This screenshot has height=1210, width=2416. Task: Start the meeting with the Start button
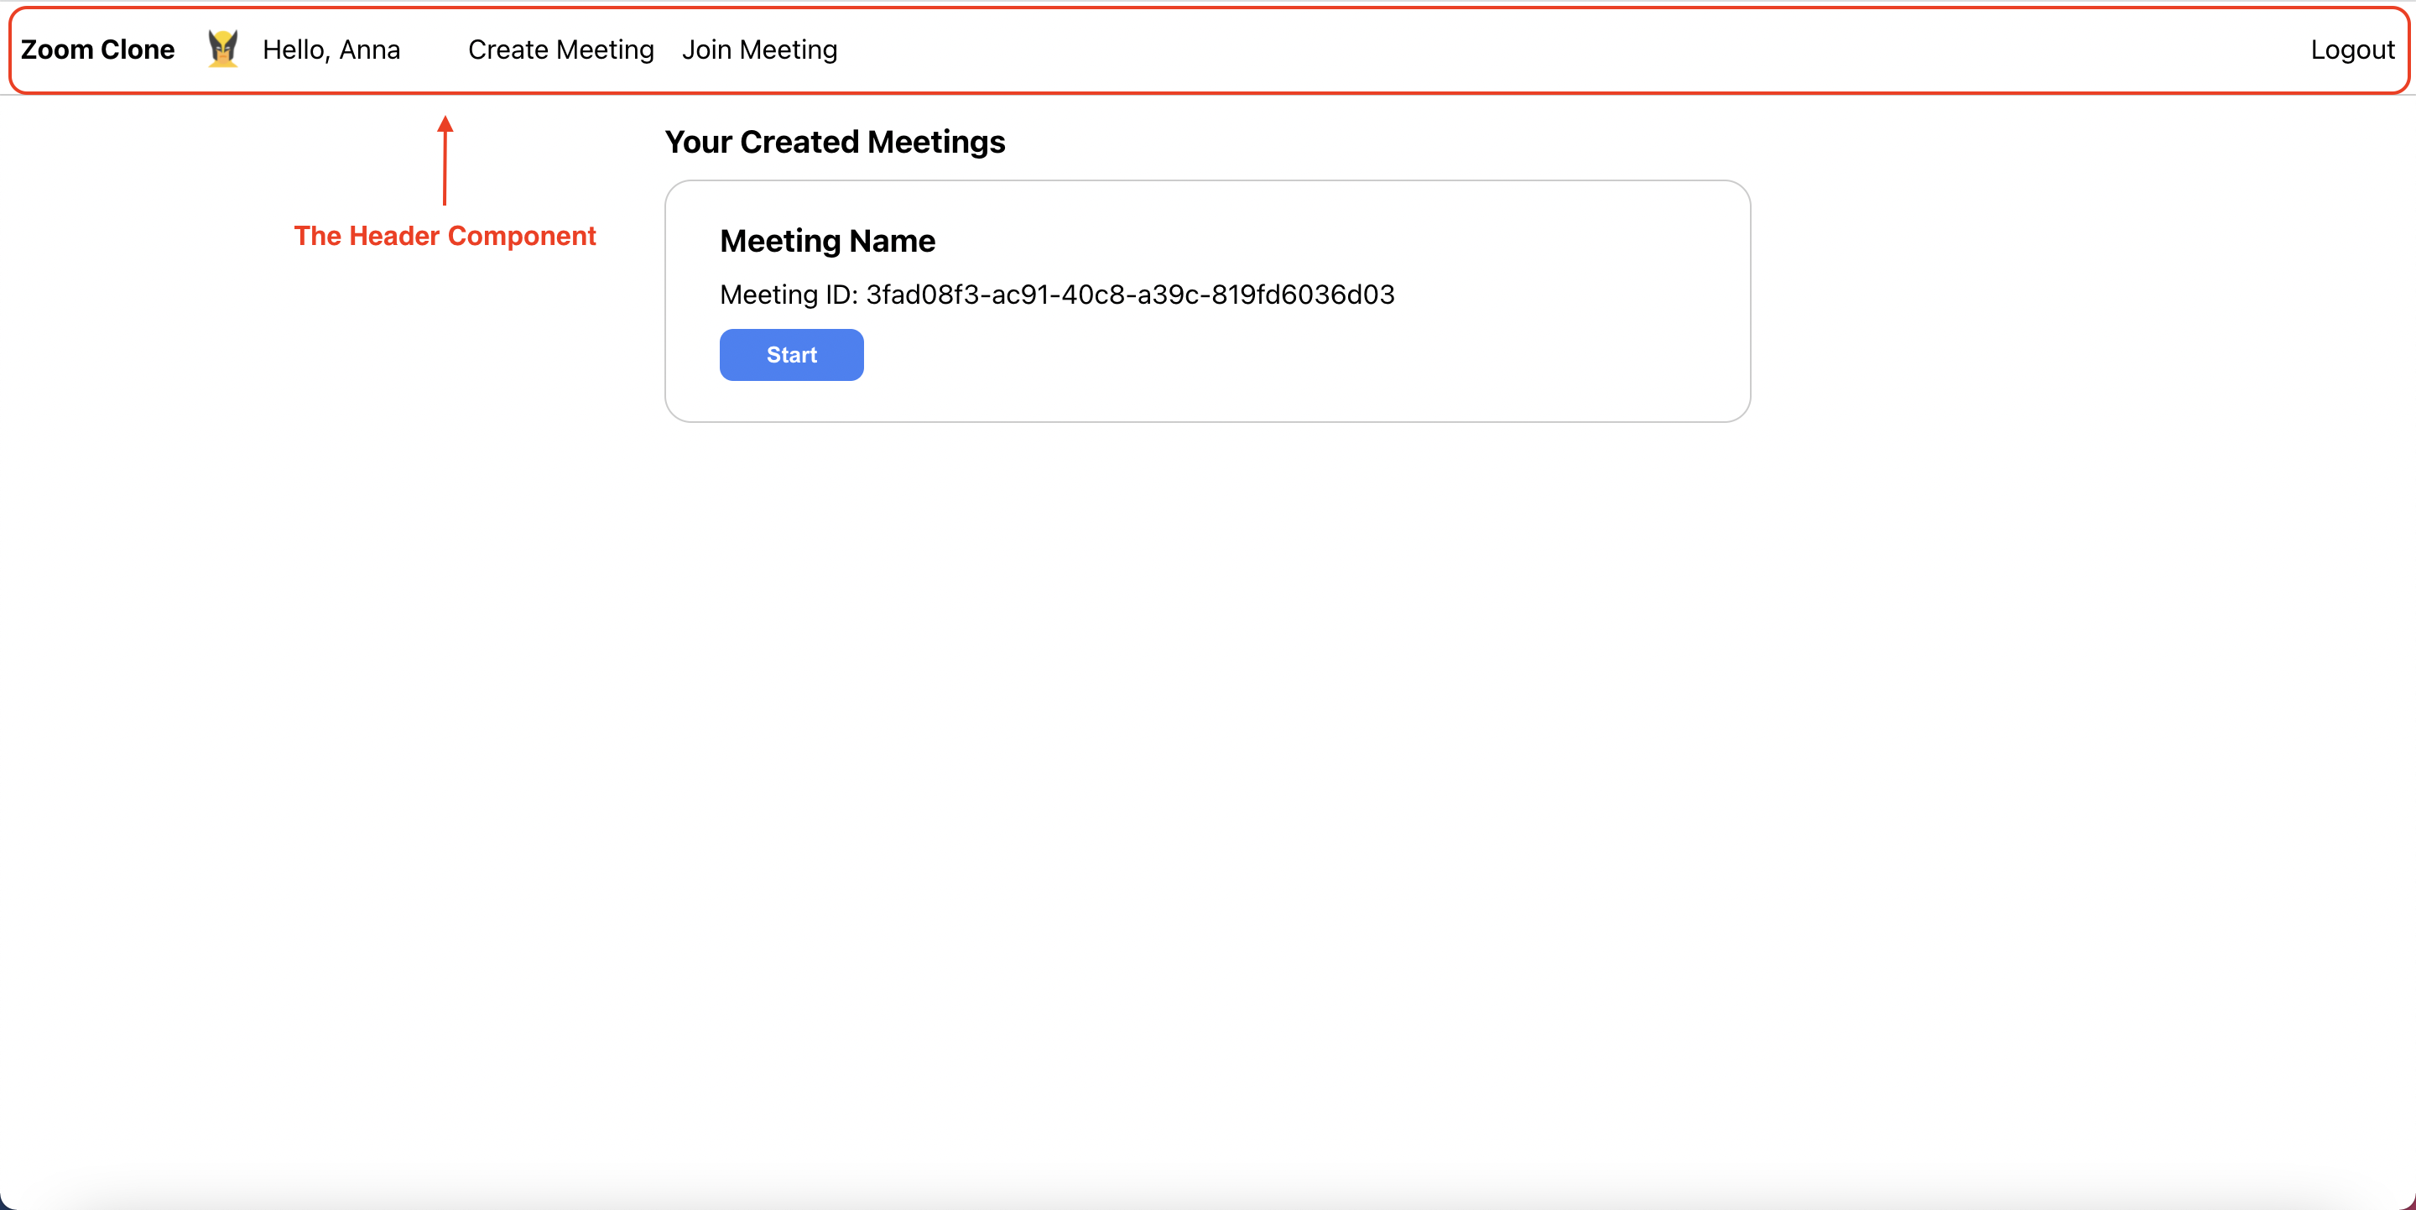pyautogui.click(x=792, y=355)
